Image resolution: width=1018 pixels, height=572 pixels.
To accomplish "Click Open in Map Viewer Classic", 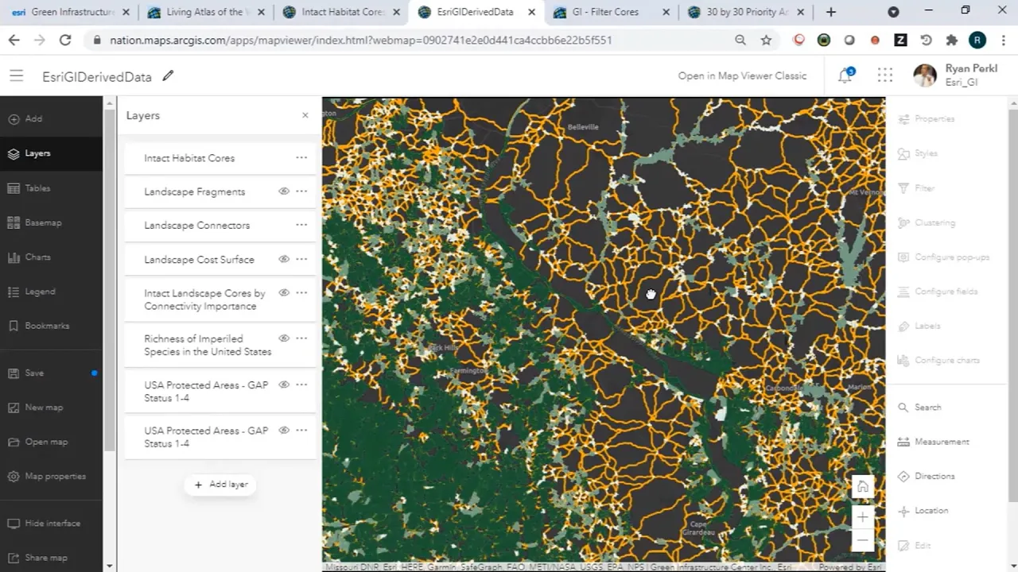I will click(x=742, y=76).
